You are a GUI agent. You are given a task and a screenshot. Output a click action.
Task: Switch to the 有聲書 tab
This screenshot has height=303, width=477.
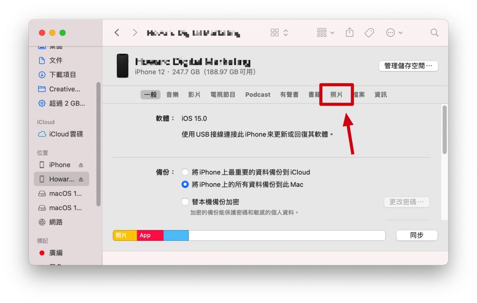point(289,94)
